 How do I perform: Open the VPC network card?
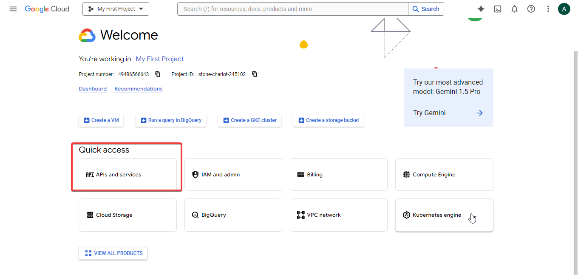click(339, 215)
